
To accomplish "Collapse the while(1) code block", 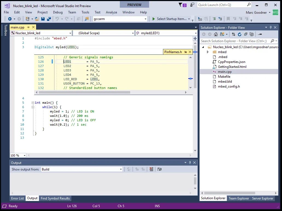I will pyautogui.click(x=33, y=107).
